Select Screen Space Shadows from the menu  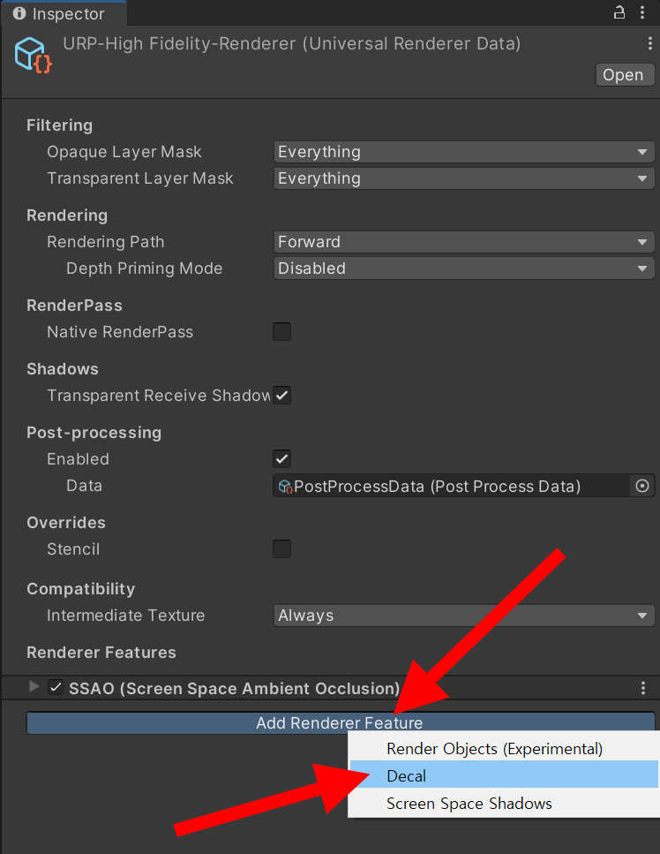coord(503,804)
